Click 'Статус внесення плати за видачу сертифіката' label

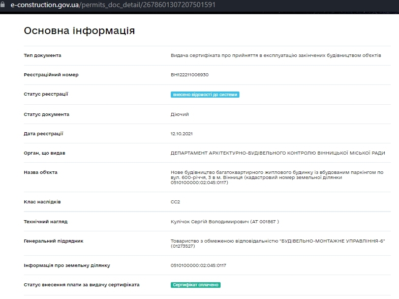click(82, 285)
